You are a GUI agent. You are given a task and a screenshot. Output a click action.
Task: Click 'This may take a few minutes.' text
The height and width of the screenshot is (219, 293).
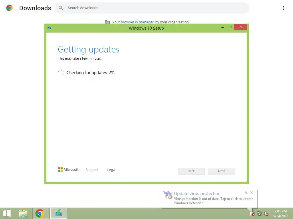(x=80, y=58)
